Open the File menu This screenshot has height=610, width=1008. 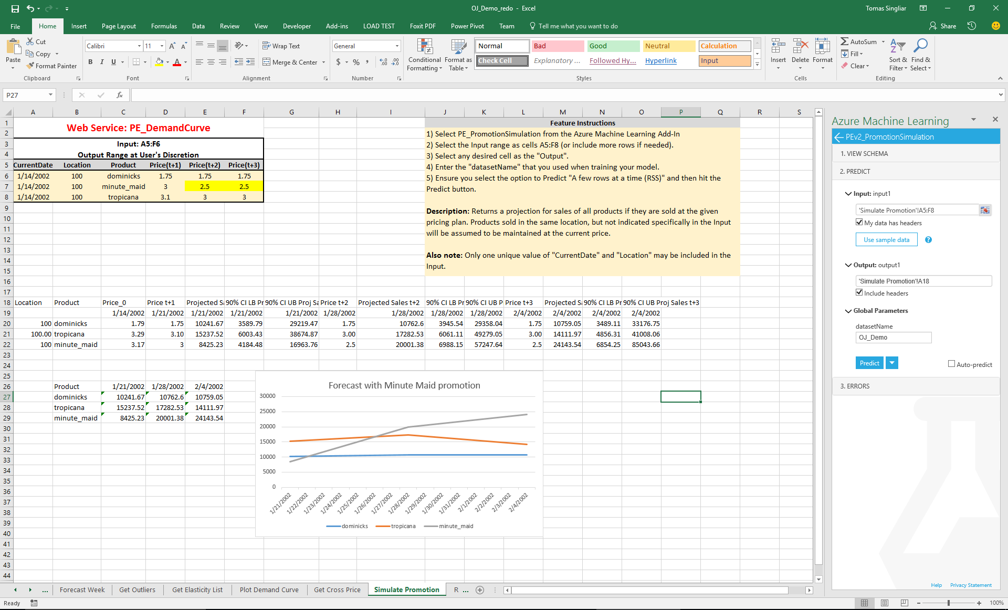click(x=15, y=26)
